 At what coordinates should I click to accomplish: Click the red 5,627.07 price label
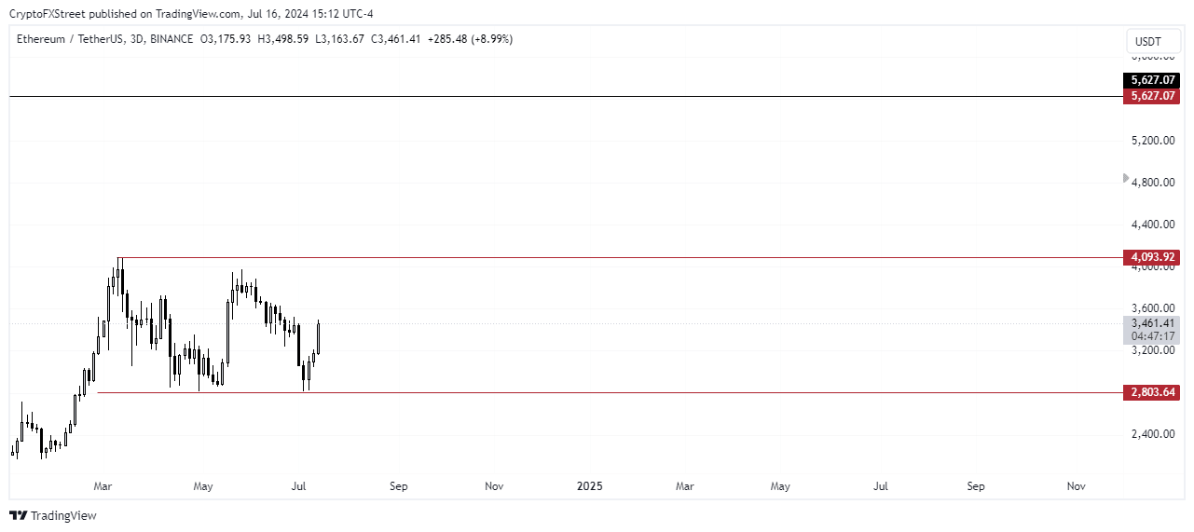point(1152,96)
